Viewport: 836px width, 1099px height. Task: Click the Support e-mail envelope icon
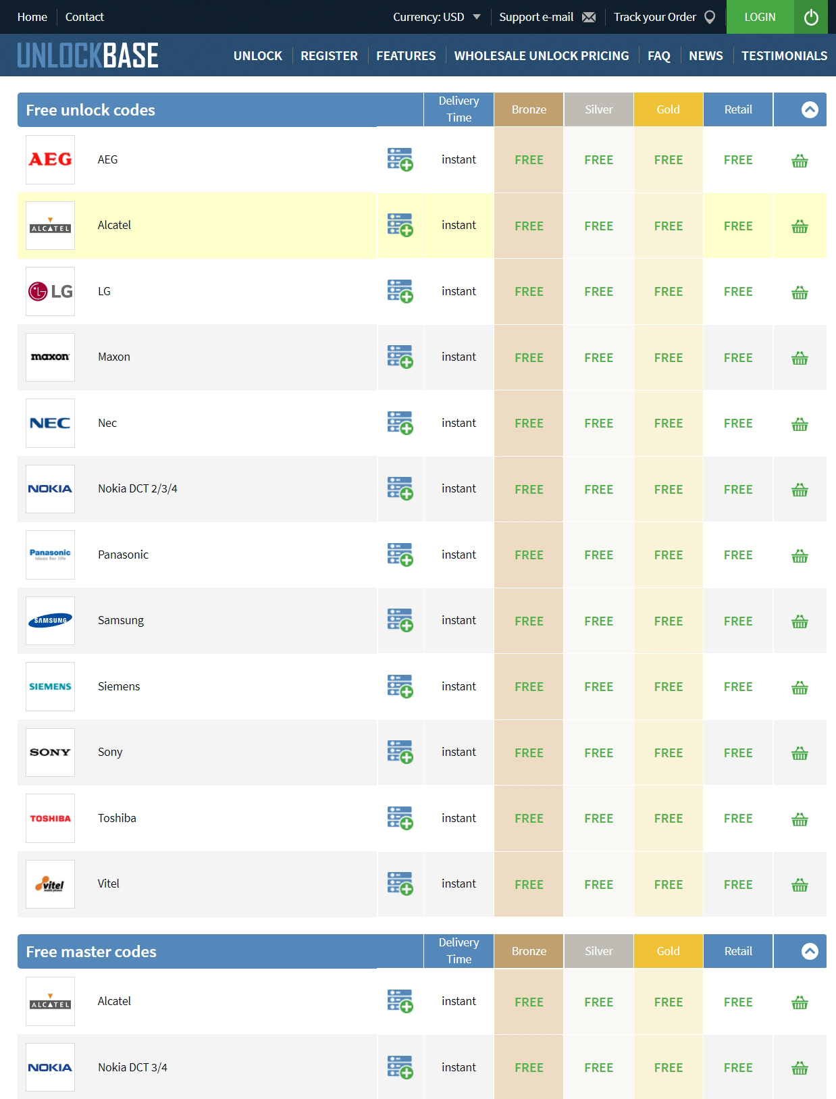(589, 17)
